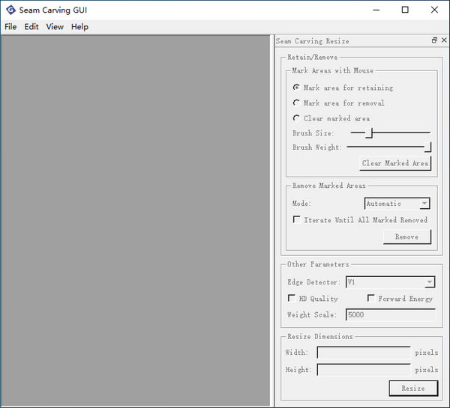Minimize the Seam Carving GUI window

point(376,10)
